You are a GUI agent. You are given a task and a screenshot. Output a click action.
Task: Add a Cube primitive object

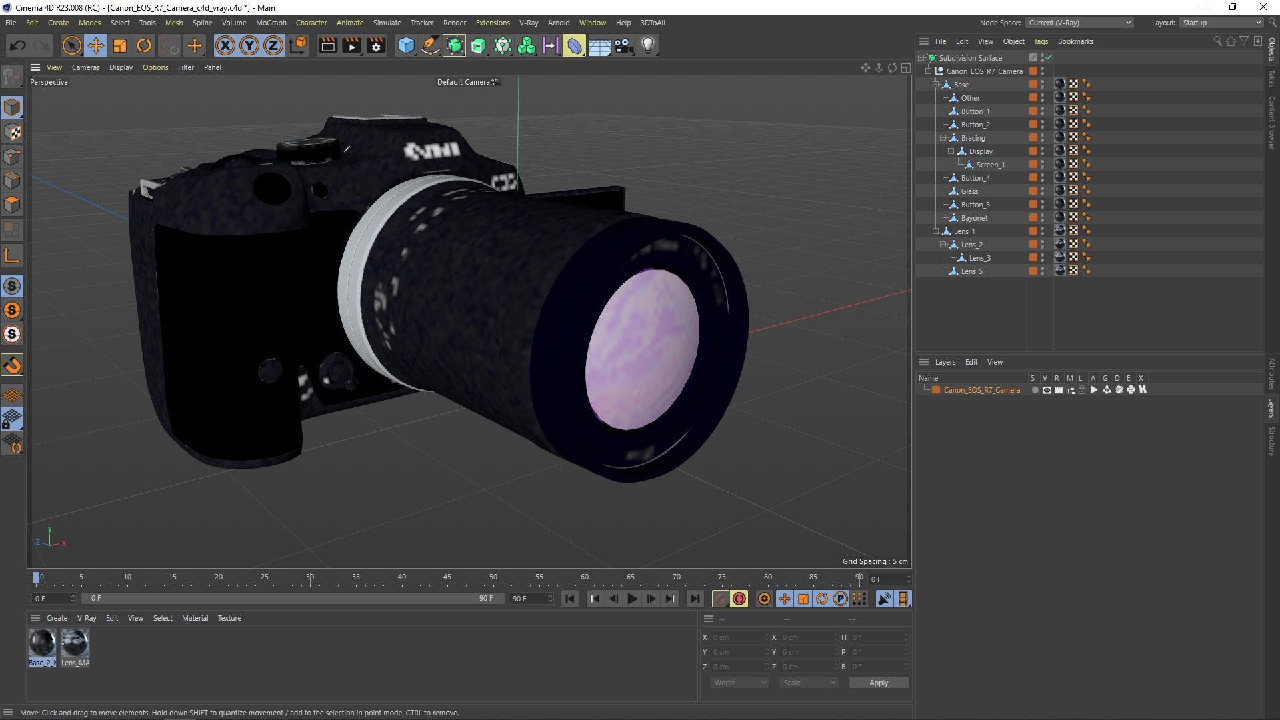pos(406,45)
